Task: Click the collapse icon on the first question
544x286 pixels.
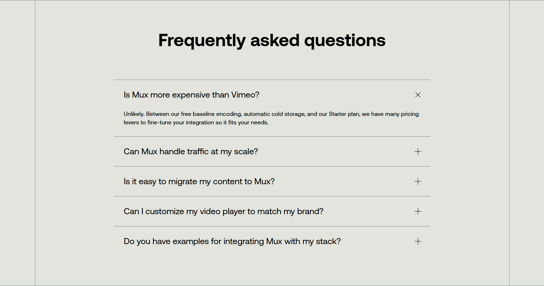Action: point(418,95)
